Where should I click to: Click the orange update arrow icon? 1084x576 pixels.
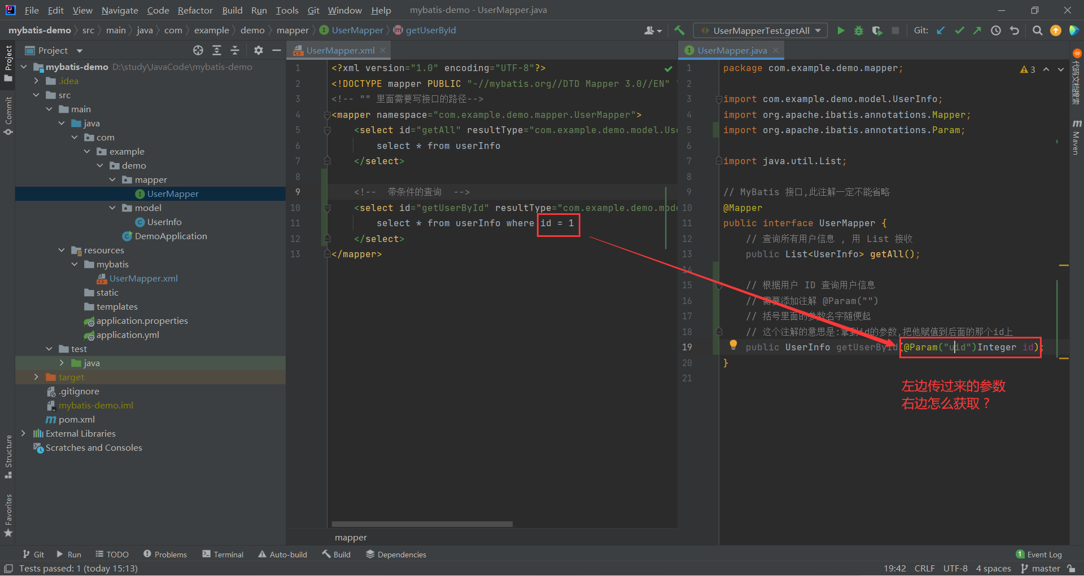1056,30
